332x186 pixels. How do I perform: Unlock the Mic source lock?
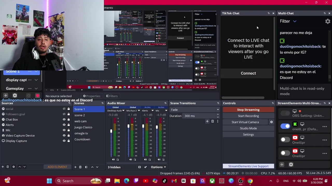tap(68, 130)
